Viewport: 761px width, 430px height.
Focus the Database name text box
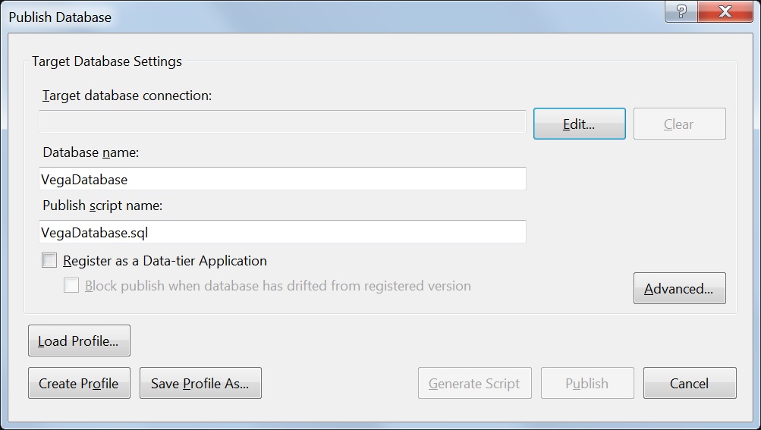(282, 179)
